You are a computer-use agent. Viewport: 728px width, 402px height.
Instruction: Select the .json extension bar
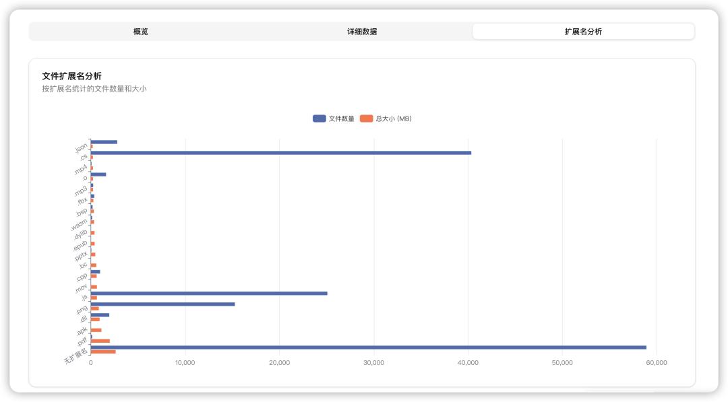point(104,141)
